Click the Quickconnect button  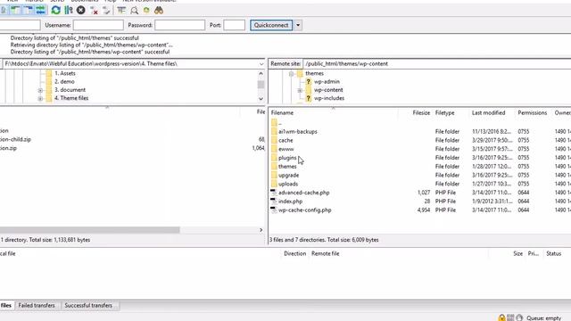click(271, 25)
